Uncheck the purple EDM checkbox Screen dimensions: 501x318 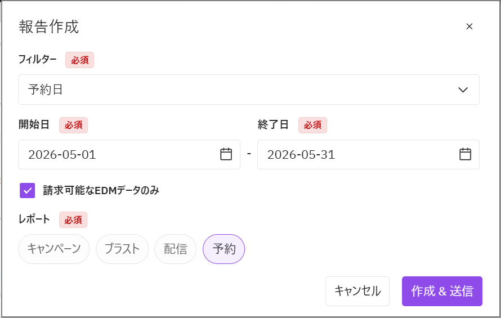click(28, 190)
